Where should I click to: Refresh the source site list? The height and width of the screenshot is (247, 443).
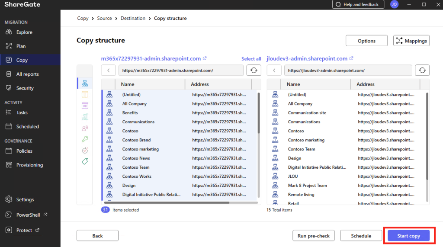[x=254, y=71]
